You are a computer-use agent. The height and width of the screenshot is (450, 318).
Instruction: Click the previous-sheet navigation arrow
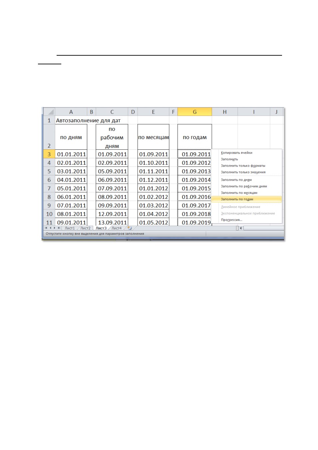pos(50,228)
